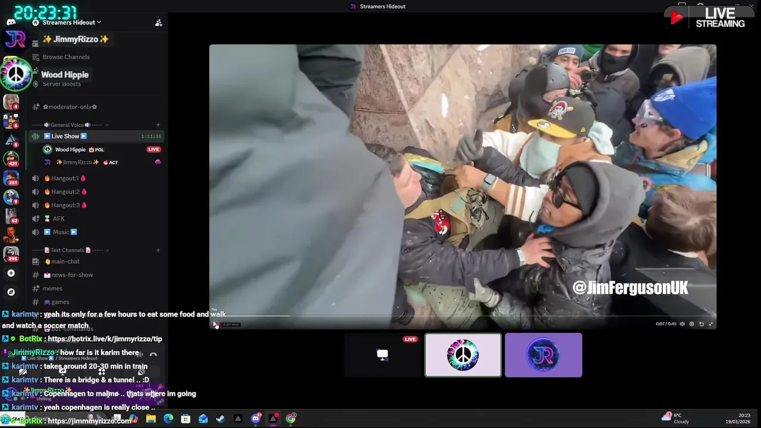Open Browse Channels
761x428 pixels.
click(x=66, y=57)
